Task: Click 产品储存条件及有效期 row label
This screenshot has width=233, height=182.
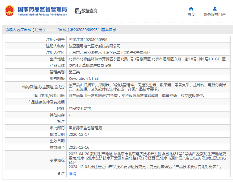Action: coord(46,102)
